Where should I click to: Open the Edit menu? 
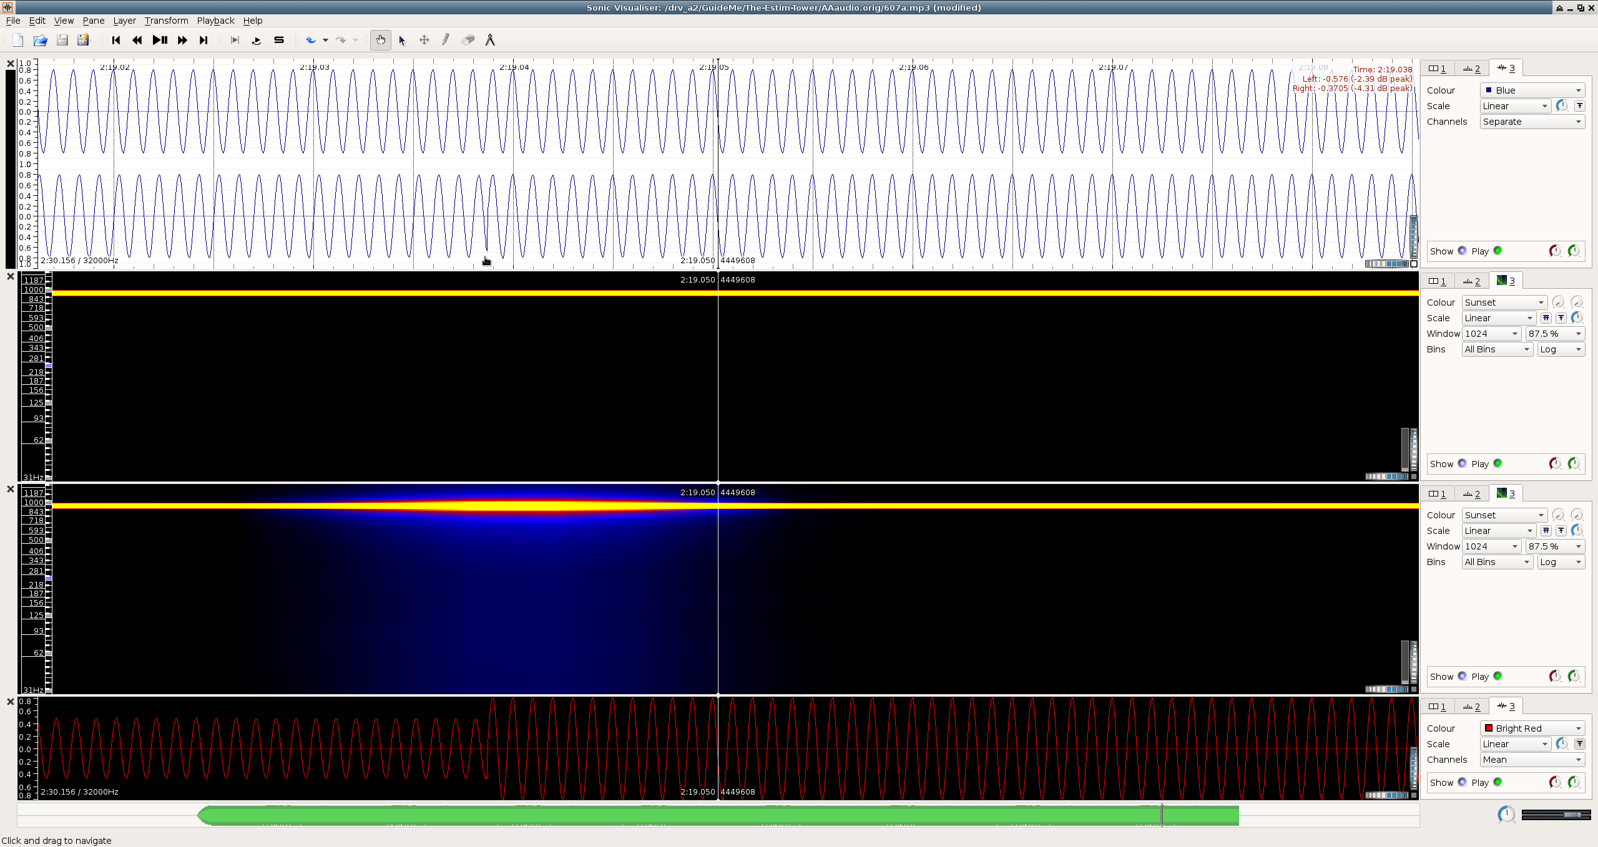click(37, 21)
